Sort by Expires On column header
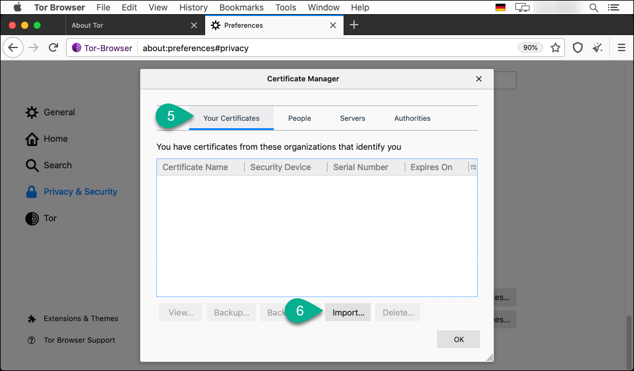 [x=437, y=167]
